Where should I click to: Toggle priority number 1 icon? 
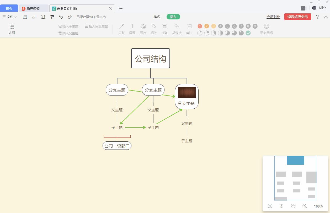[x=200, y=26]
